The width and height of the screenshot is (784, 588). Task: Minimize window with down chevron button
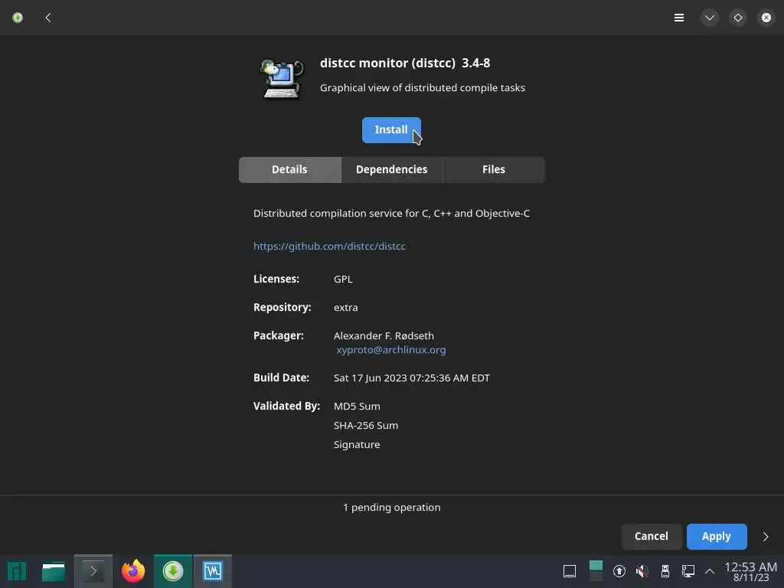[710, 18]
